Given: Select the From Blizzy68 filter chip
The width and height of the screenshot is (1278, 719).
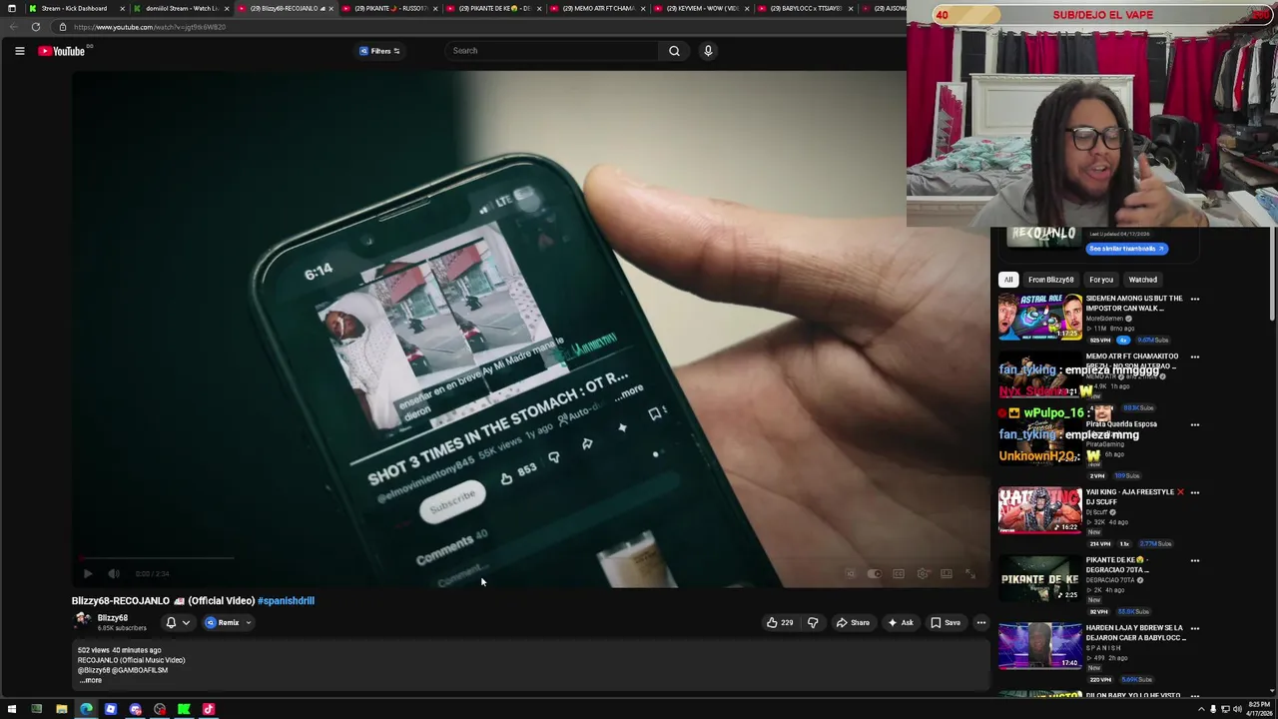Looking at the screenshot, I should pos(1050,280).
